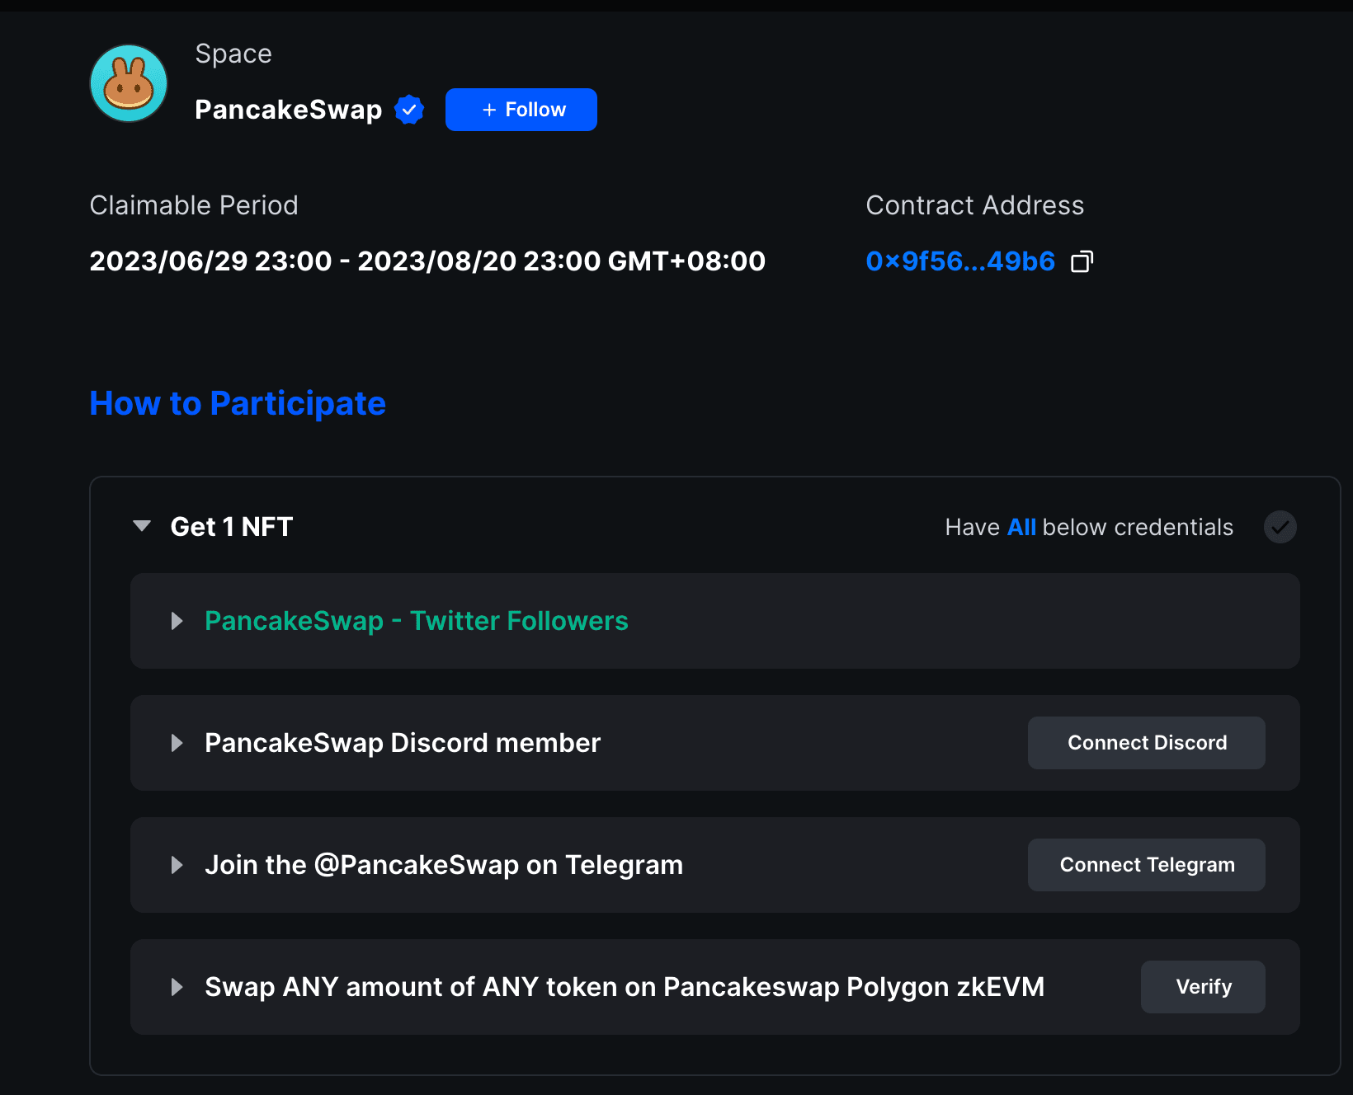The height and width of the screenshot is (1095, 1353).
Task: Collapse the Get 1 NFT section
Action: click(142, 526)
